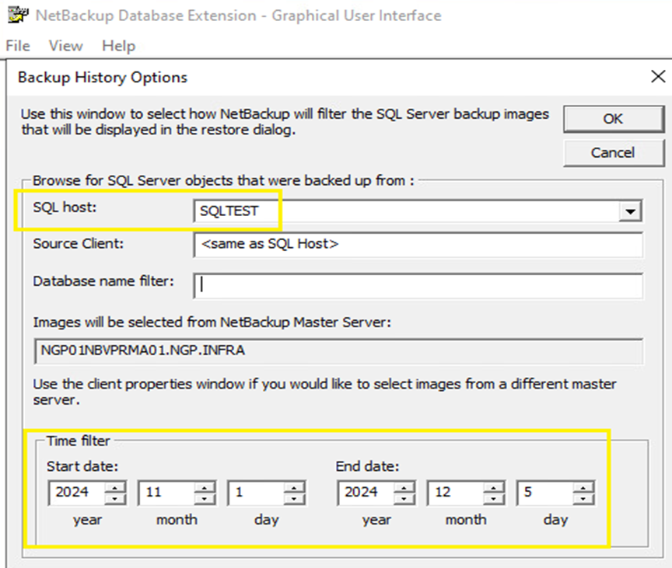Decrease the end date month

point(494,499)
